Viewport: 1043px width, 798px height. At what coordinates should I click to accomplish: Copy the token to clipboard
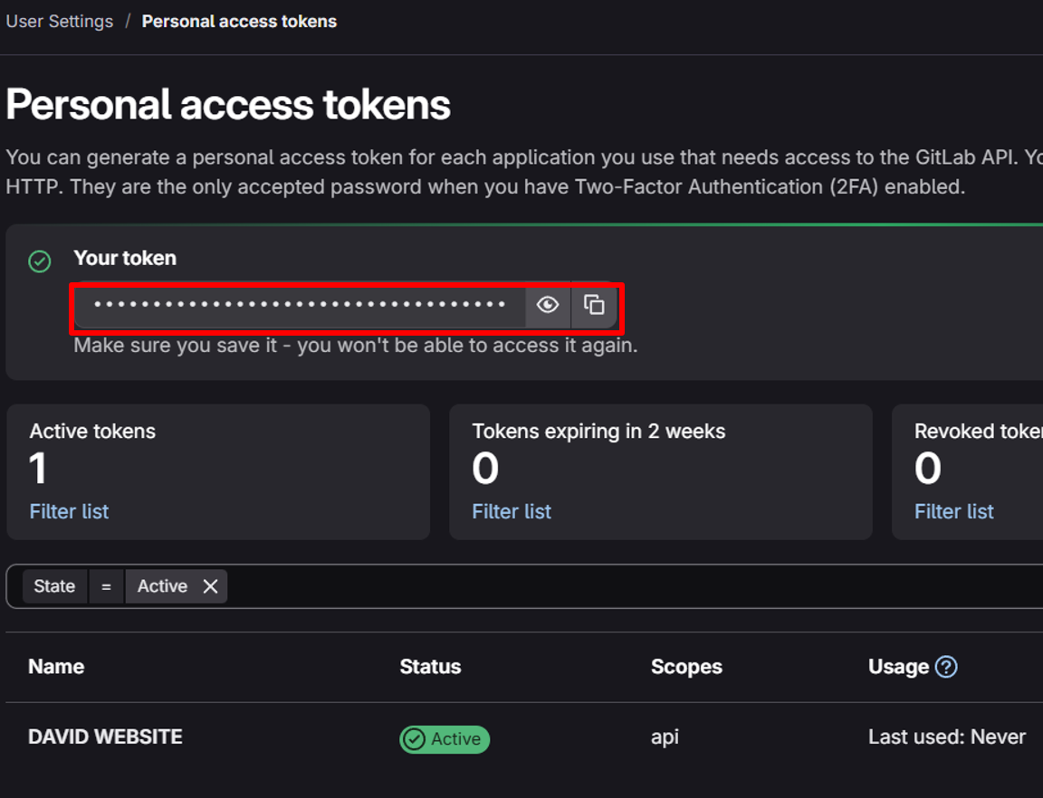pos(594,305)
